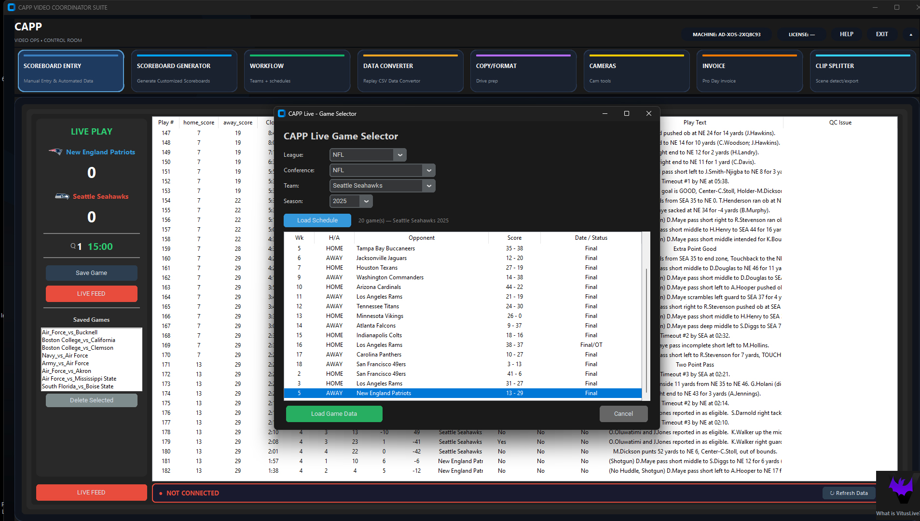Click the CAPP icon in the Game Selector title bar

[282, 113]
